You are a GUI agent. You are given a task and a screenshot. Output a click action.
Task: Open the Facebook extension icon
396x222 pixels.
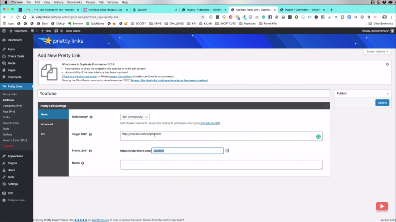(x=270, y=17)
